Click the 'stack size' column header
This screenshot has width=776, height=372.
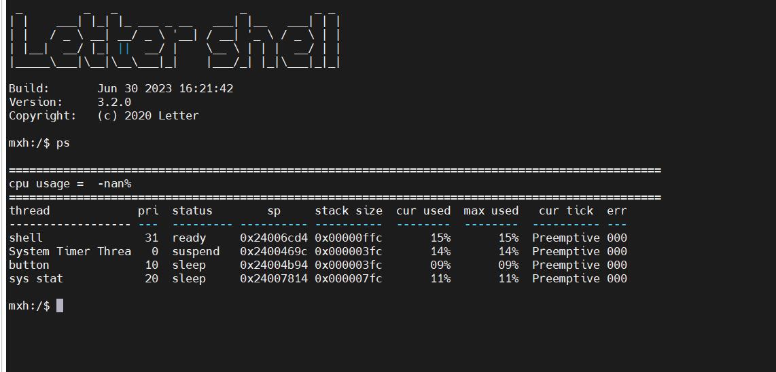click(349, 210)
